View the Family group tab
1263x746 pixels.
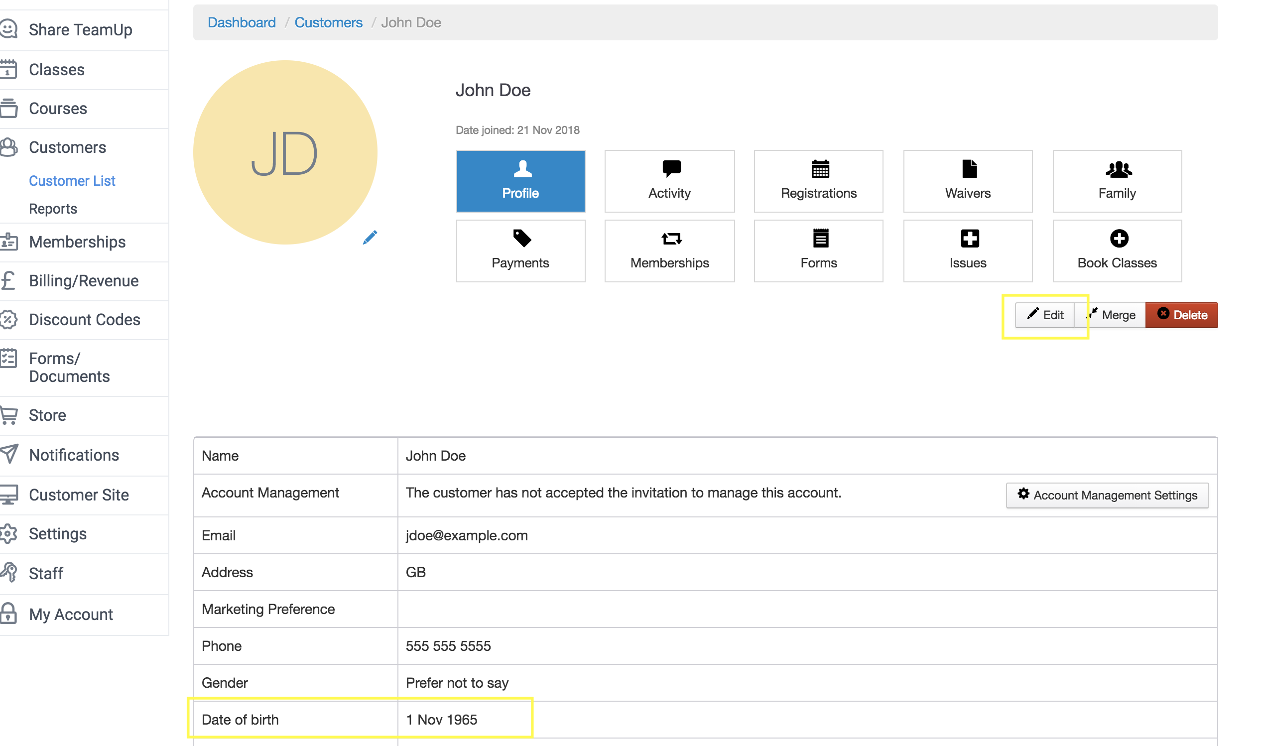click(1117, 181)
